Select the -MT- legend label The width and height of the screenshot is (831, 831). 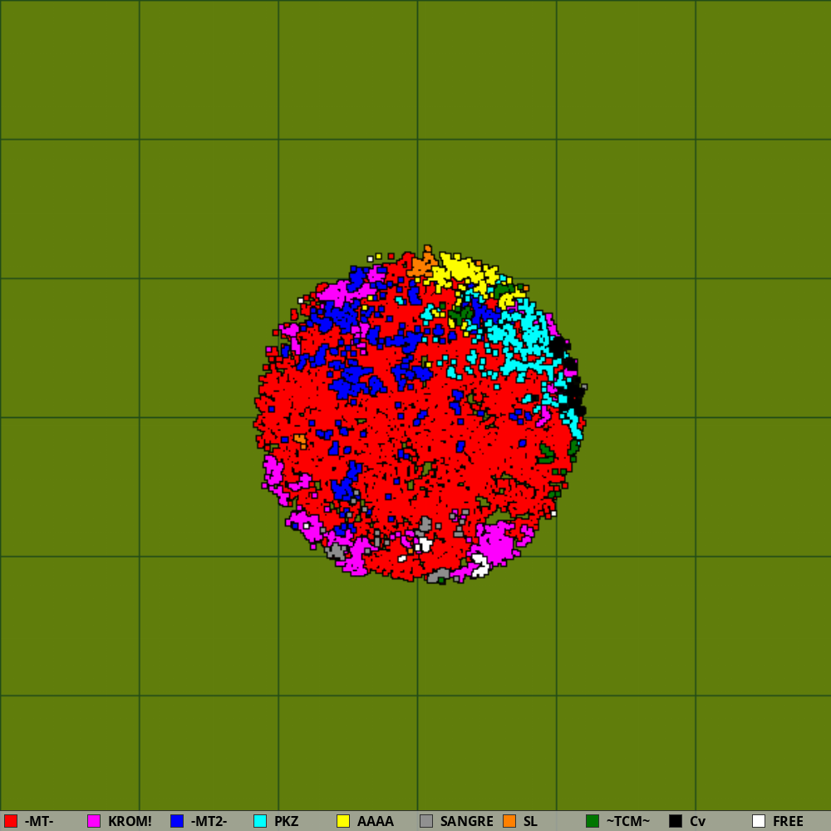(39, 822)
